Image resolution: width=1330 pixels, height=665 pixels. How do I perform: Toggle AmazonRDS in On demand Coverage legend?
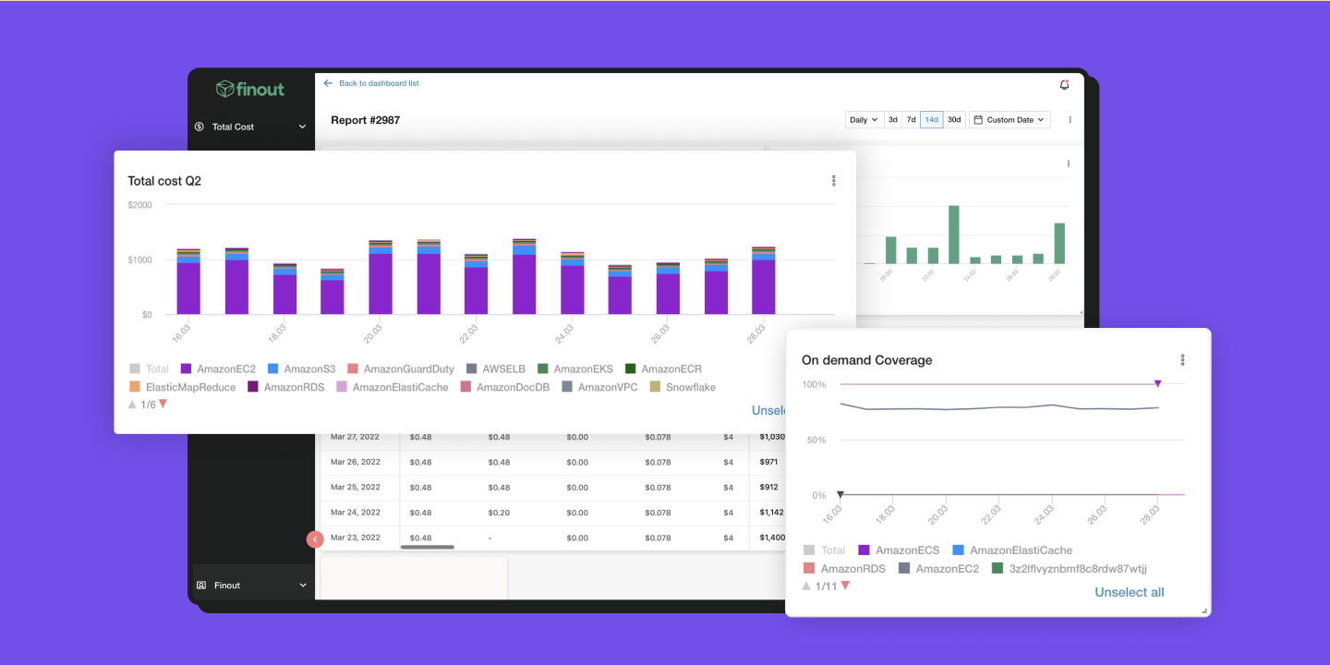click(844, 569)
